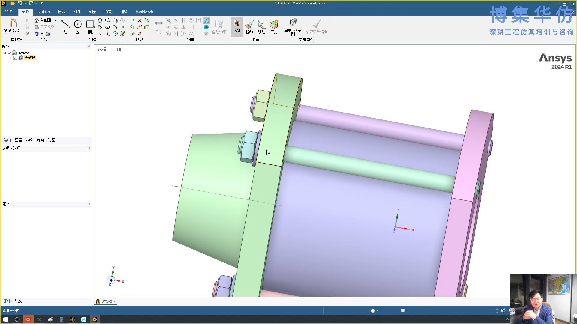
Task: Collapse the SYS-2 tree node
Action: tap(5, 53)
